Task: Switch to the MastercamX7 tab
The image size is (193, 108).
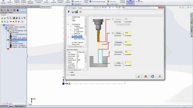Action: (46, 7)
